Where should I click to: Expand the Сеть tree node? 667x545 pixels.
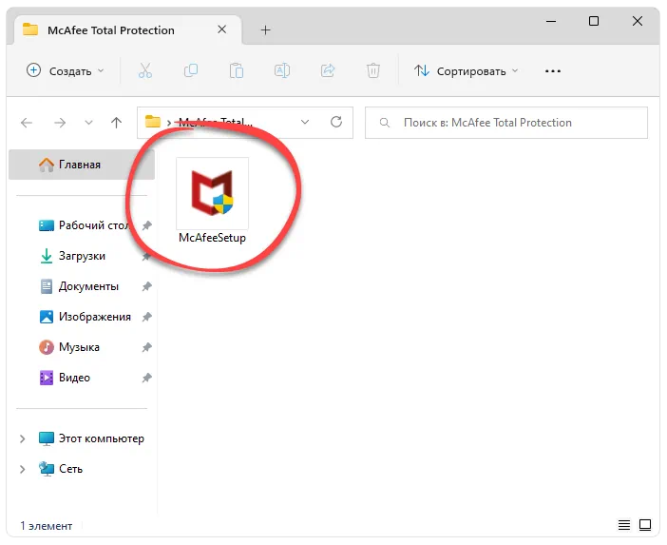pos(23,469)
